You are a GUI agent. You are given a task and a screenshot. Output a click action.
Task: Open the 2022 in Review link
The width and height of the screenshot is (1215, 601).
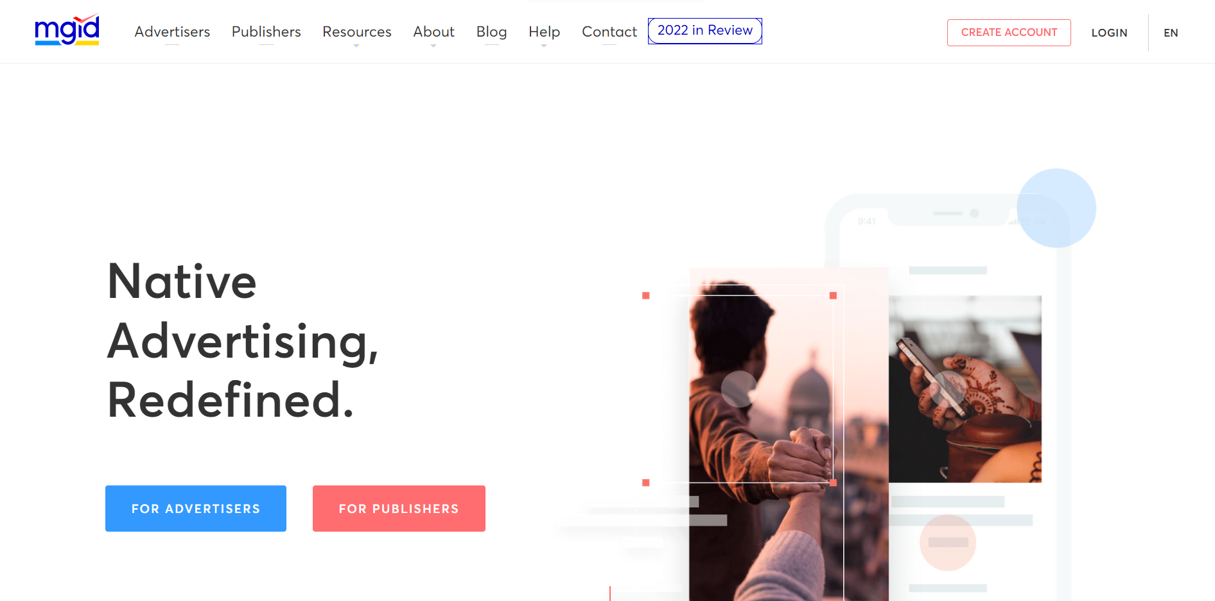point(705,31)
